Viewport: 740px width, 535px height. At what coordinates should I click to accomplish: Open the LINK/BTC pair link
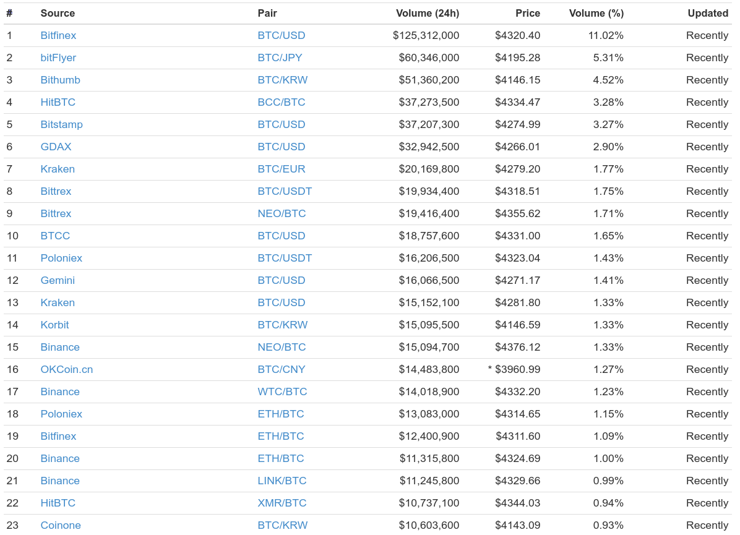click(x=282, y=481)
